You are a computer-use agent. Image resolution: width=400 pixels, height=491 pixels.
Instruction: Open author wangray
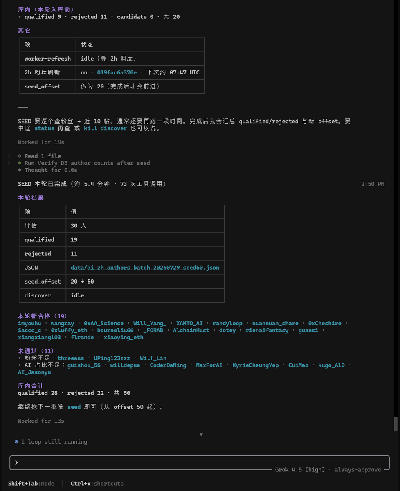click(63, 323)
